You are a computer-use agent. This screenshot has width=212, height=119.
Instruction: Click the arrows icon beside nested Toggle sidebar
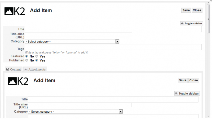tap(176, 93)
